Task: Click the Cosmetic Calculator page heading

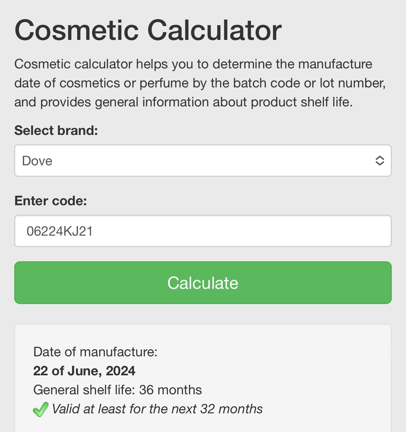Action: click(x=148, y=30)
